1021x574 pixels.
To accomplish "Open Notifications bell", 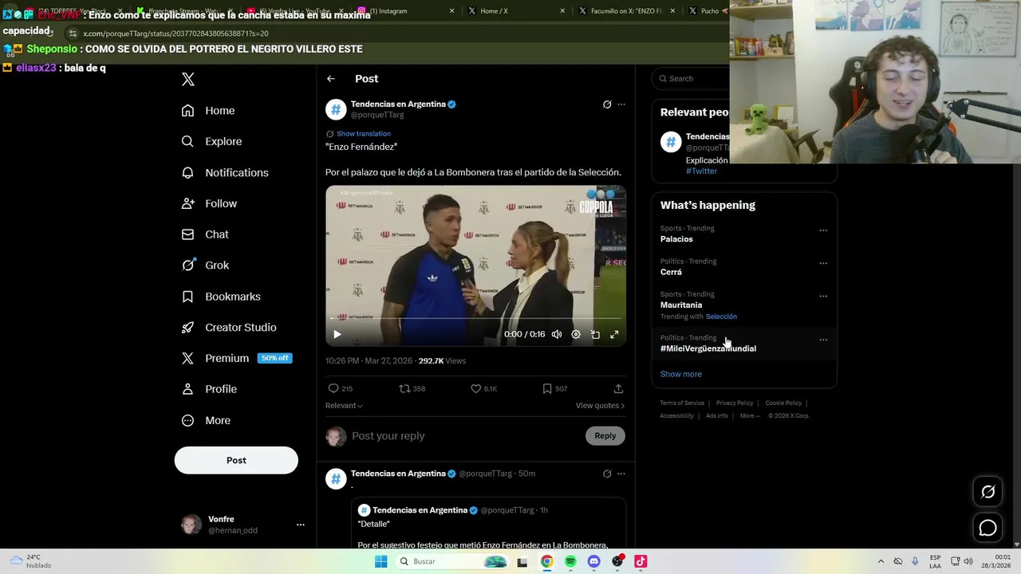I will pos(225,172).
